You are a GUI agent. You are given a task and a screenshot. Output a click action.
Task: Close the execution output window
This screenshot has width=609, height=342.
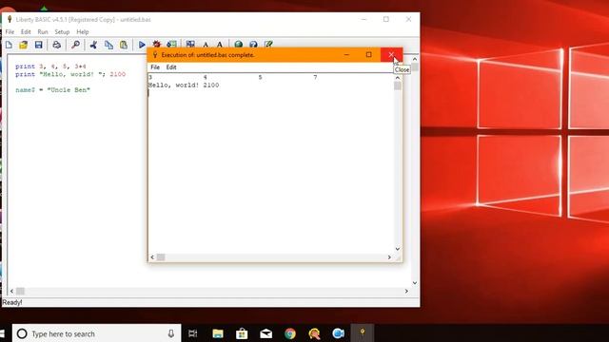(x=391, y=55)
